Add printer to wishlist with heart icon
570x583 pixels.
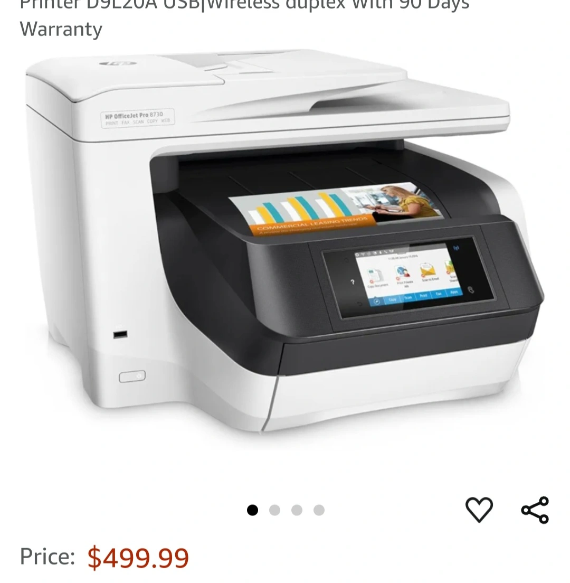[x=479, y=510]
